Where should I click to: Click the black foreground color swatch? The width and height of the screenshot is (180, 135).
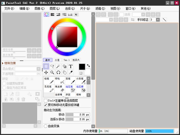pos(82,67)
